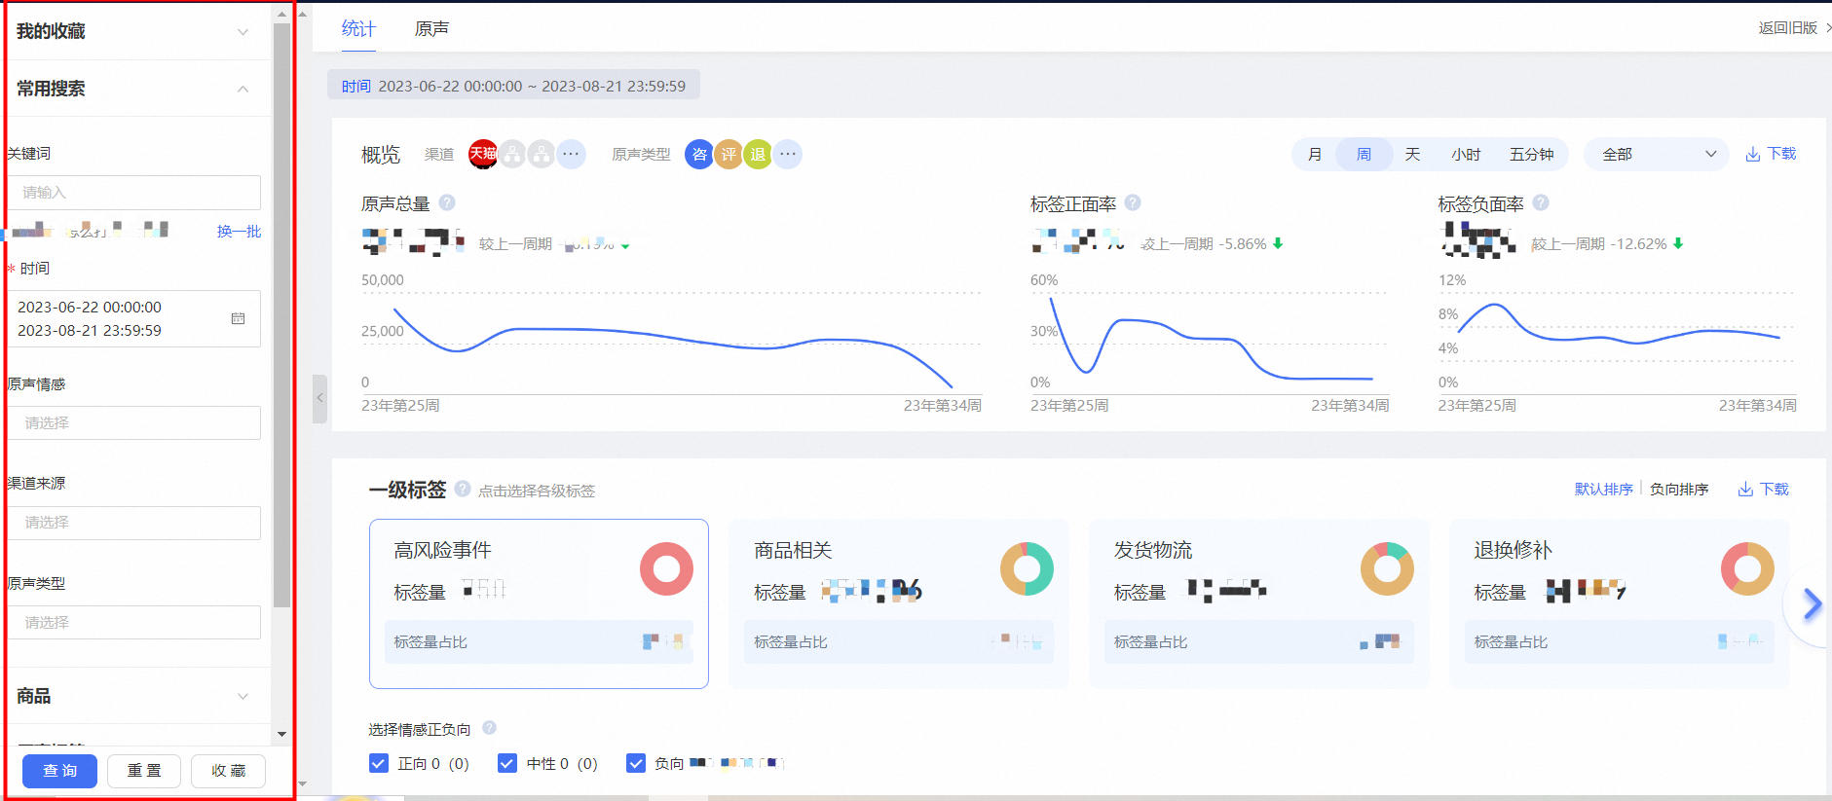
Task: Click the time range filter tag
Action: point(513,86)
